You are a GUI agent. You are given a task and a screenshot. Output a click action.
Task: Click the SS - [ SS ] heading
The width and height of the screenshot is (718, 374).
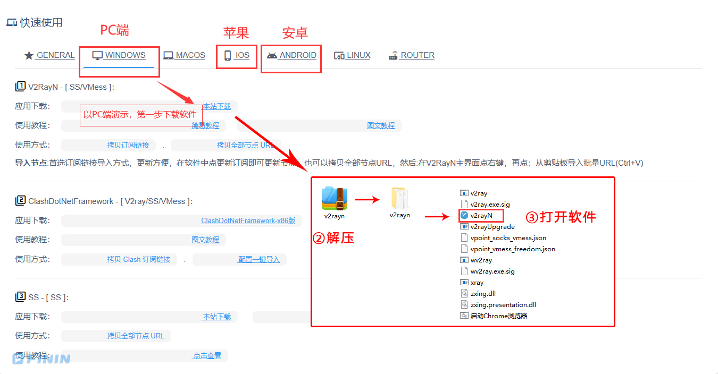coord(42,297)
